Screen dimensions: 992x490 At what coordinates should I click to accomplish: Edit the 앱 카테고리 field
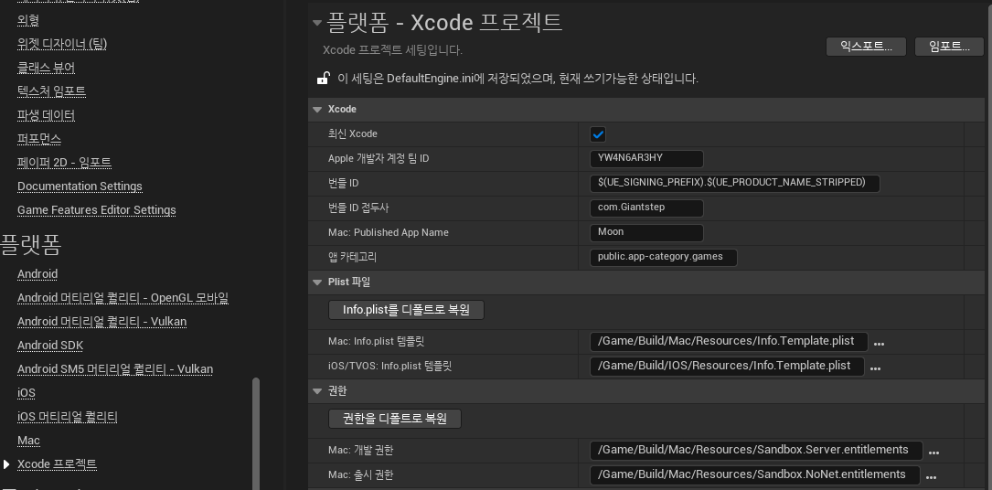pyautogui.click(x=664, y=257)
